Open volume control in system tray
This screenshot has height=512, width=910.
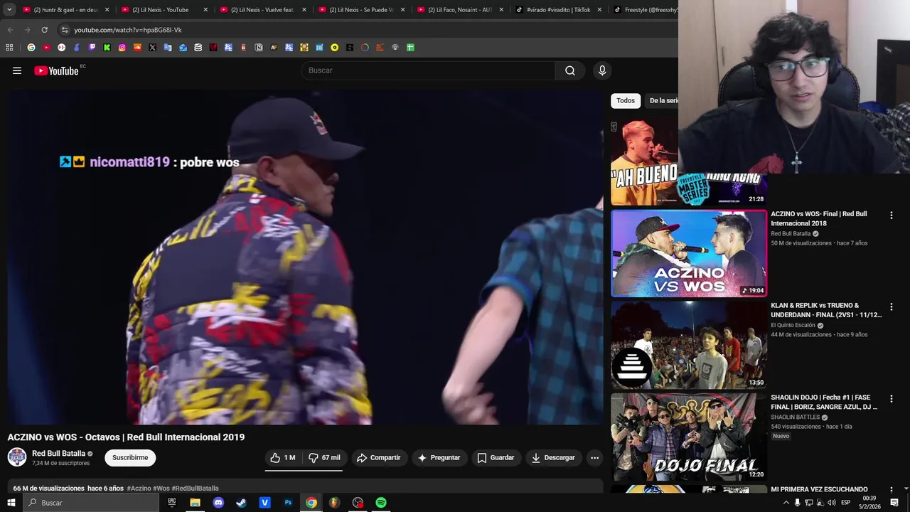(832, 503)
